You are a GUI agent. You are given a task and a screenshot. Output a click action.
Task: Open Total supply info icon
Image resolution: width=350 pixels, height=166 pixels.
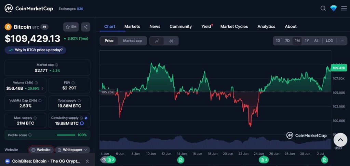click(79, 101)
